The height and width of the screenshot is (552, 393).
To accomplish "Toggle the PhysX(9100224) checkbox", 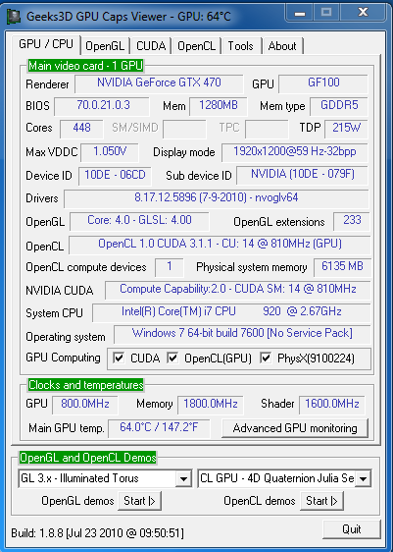I will coord(266,359).
